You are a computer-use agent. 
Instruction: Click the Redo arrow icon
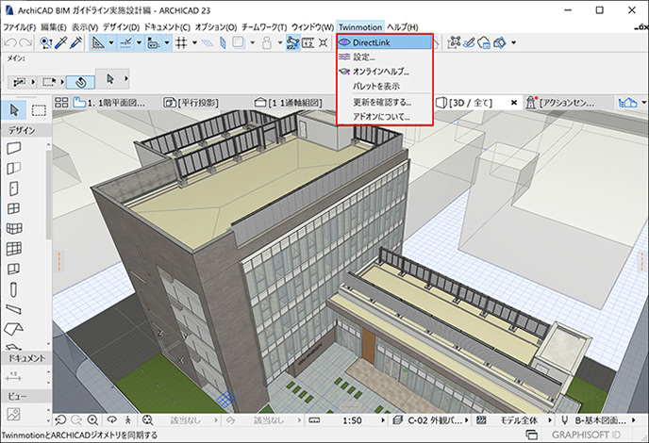click(x=25, y=42)
